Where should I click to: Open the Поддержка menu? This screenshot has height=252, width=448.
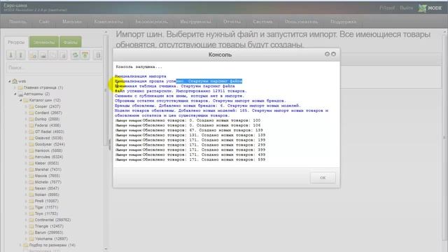(x=344, y=22)
